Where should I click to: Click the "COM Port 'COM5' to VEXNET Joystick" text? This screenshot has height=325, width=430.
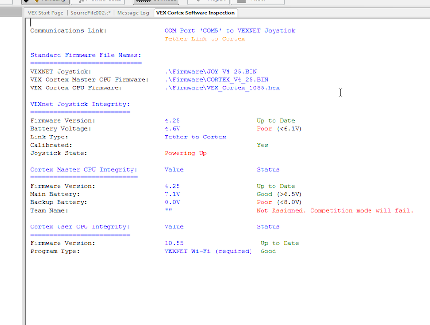tap(230, 30)
